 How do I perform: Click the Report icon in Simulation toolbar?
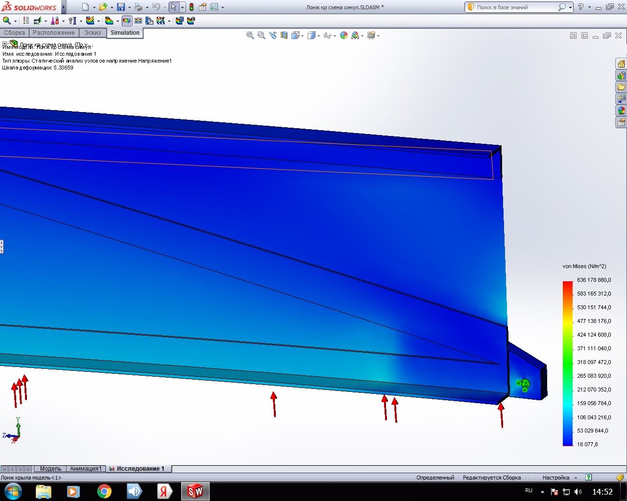(x=179, y=21)
